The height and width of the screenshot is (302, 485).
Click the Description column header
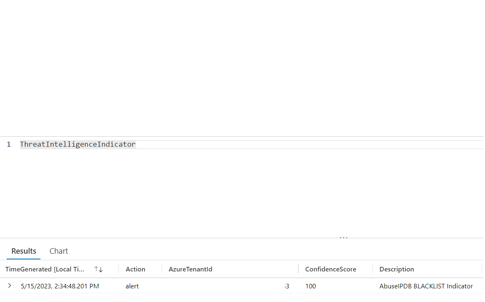click(x=397, y=269)
